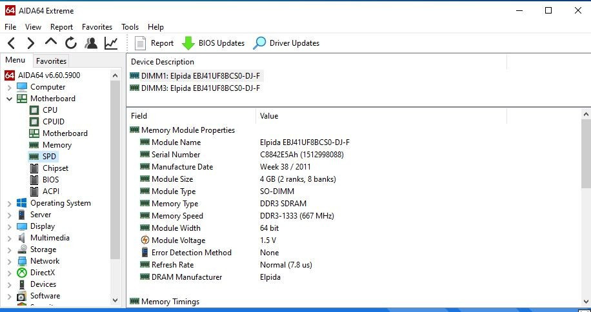Go back with the left arrow
This screenshot has width=591, height=312.
(12, 43)
